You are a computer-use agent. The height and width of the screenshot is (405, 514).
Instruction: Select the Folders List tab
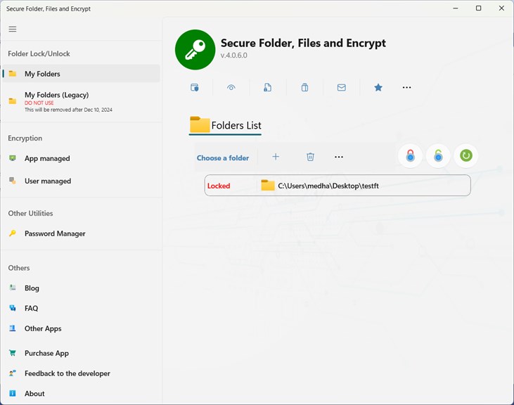(225, 125)
